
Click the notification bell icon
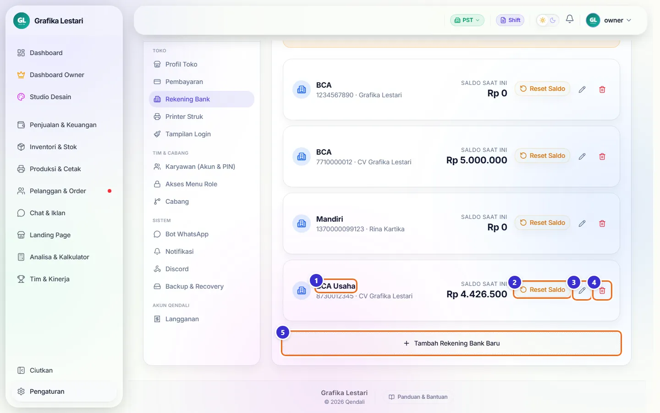pos(570,20)
